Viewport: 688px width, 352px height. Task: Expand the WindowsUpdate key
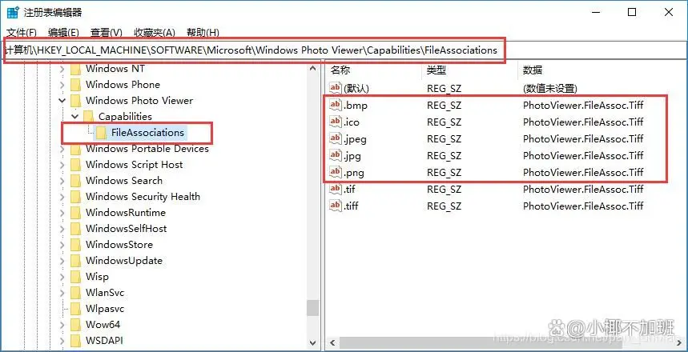62,261
